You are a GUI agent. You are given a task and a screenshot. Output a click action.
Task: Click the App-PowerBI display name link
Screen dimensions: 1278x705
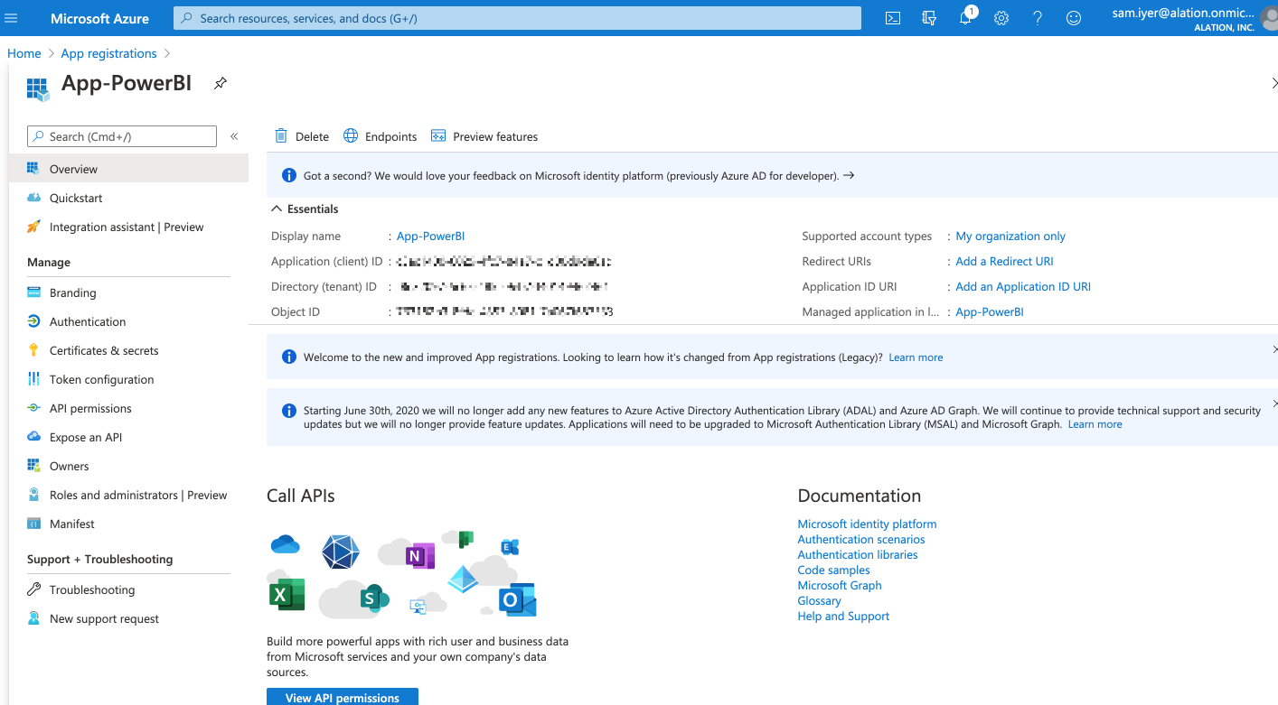click(430, 236)
